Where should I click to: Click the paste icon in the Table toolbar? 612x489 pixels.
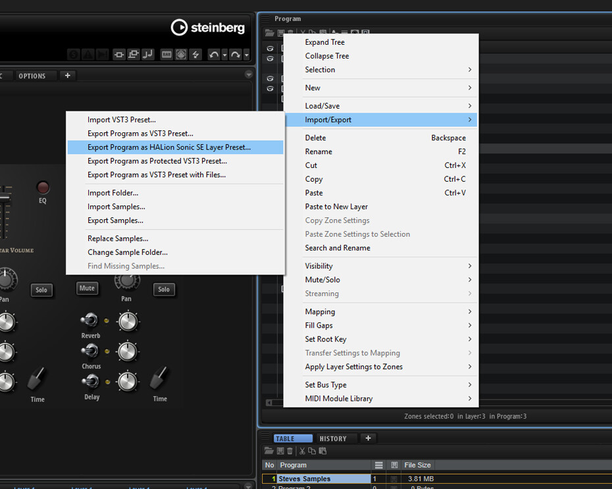pyautogui.click(x=322, y=451)
